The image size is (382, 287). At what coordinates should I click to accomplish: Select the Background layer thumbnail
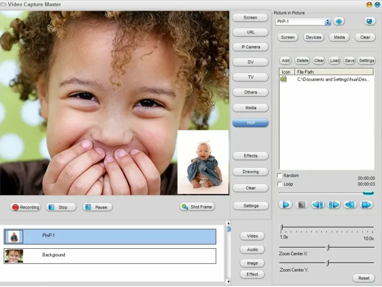point(14,255)
